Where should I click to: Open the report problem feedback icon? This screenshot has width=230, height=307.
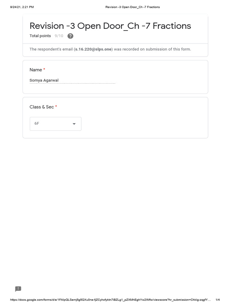pos(18,289)
